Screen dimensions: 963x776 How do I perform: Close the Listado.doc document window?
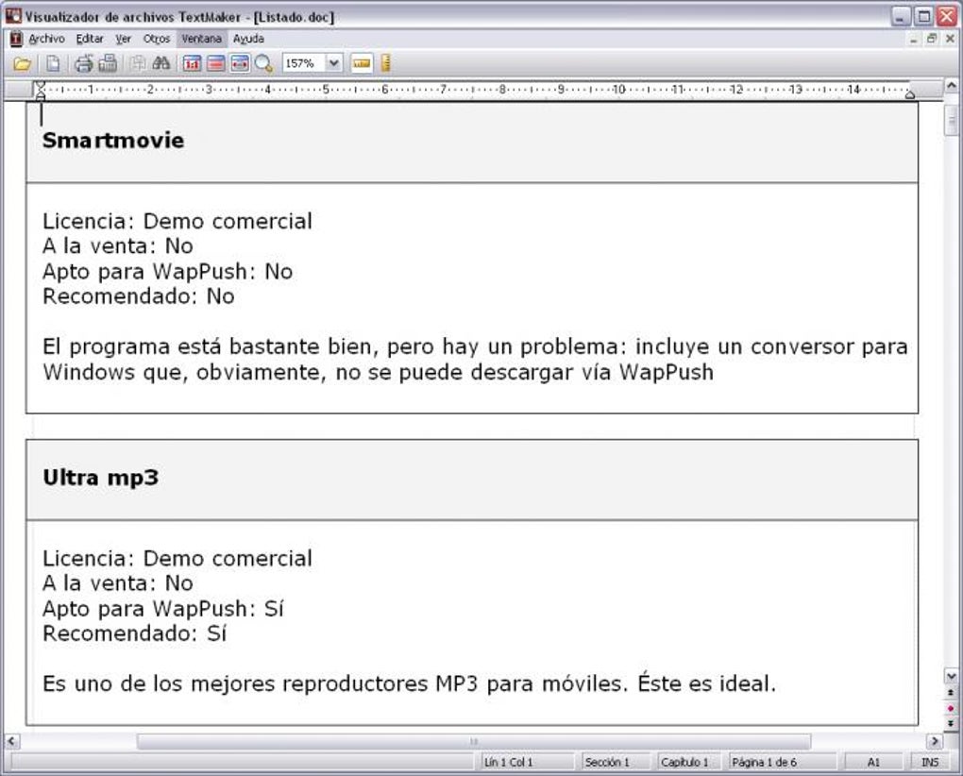point(950,39)
